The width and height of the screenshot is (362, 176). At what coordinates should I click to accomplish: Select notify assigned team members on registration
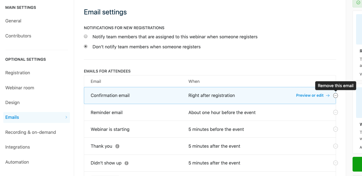86,36
